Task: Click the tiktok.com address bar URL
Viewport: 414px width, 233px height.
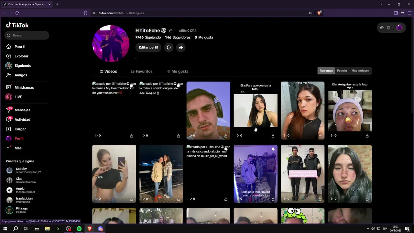Action: (x=121, y=13)
